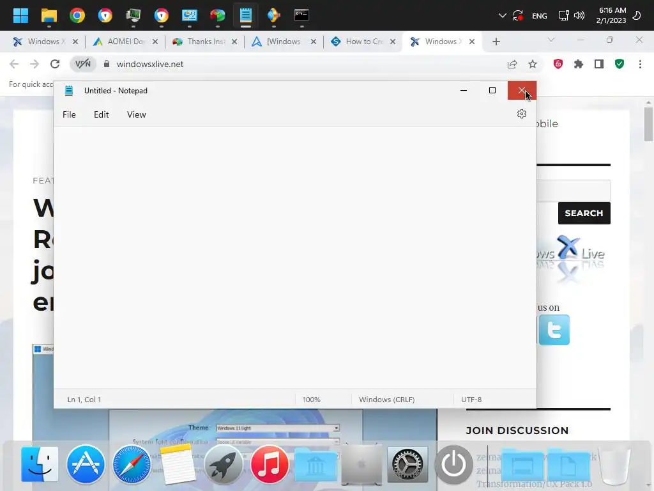The image size is (654, 491).
Task: Reload the windowsxlive.net page
Action: pyautogui.click(x=55, y=64)
